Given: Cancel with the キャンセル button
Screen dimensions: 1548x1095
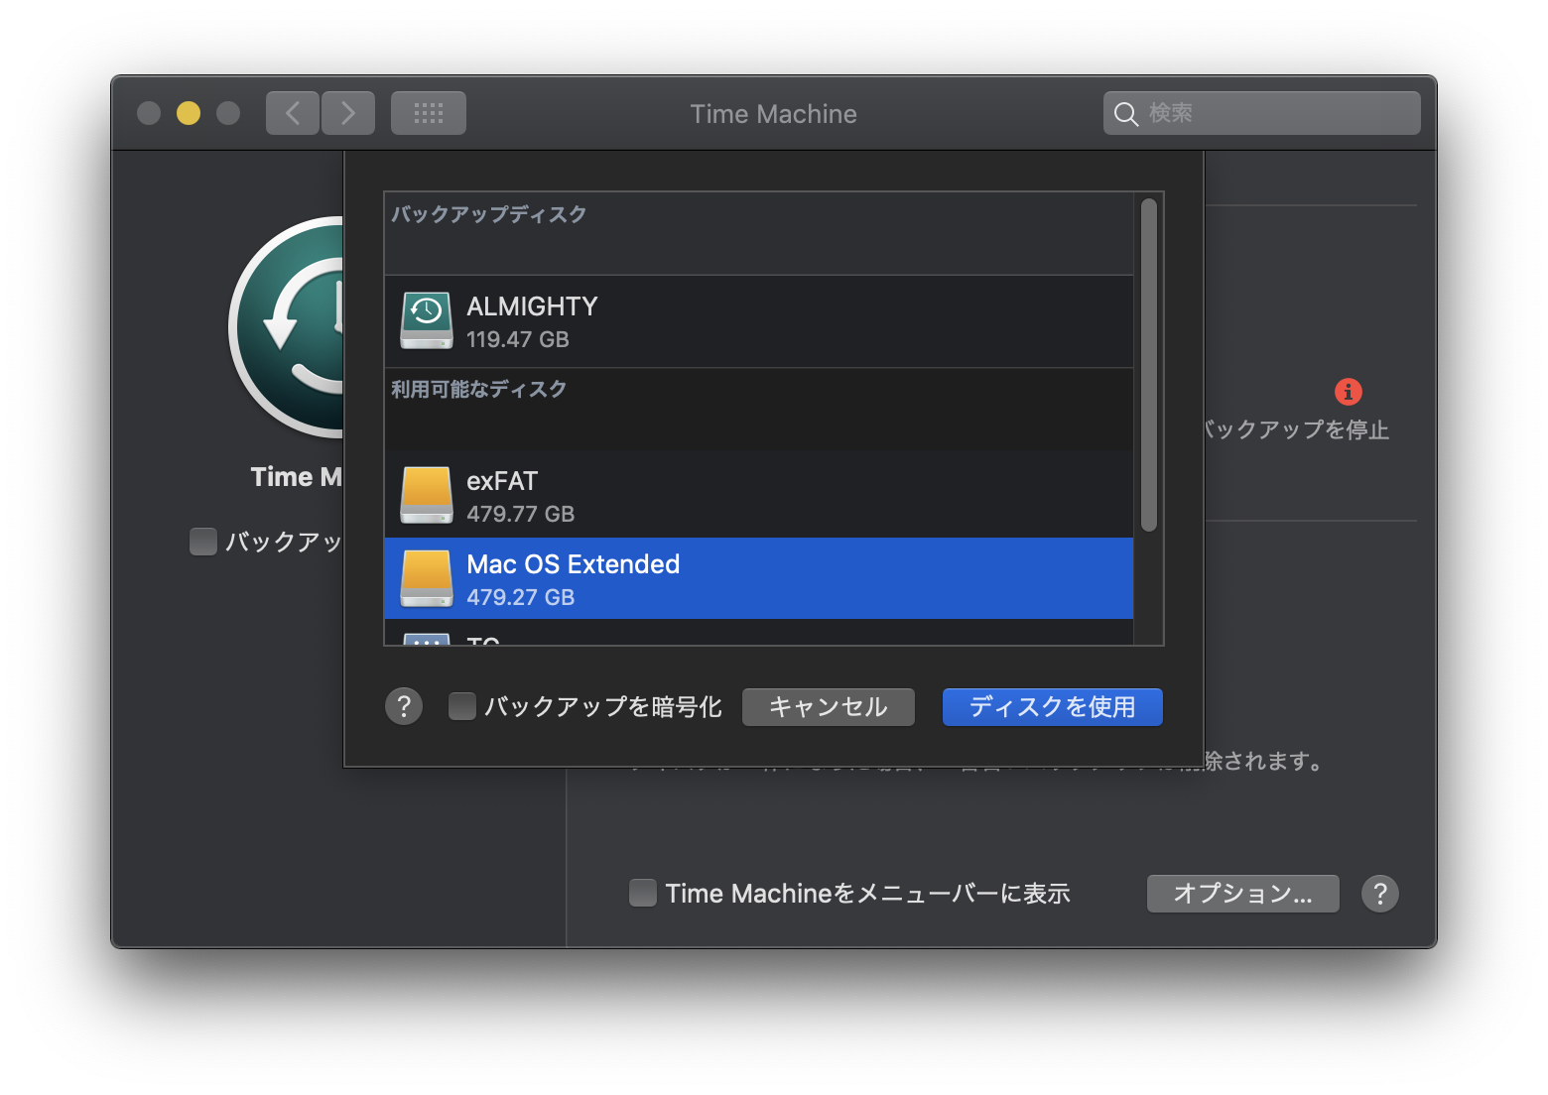Looking at the screenshot, I should pyautogui.click(x=829, y=707).
